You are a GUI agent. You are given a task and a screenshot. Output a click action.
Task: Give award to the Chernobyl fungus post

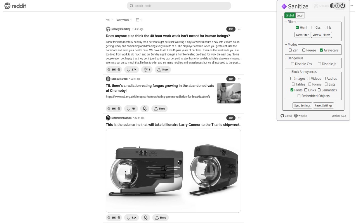(145, 109)
